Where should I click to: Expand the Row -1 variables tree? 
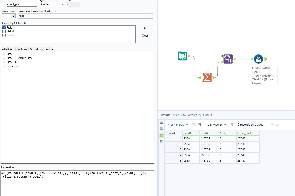pyautogui.click(x=4, y=54)
